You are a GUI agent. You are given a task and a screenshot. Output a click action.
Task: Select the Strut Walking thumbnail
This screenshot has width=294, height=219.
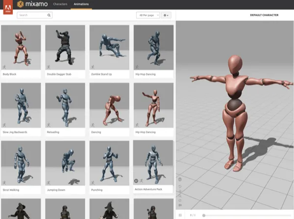[x=21, y=163]
